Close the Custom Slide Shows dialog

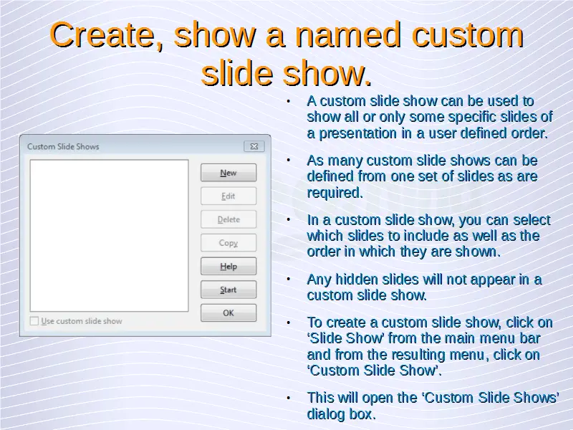click(x=254, y=146)
